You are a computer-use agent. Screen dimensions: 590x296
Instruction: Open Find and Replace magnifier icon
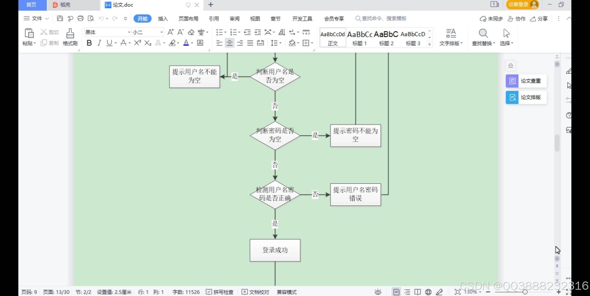[x=483, y=33]
